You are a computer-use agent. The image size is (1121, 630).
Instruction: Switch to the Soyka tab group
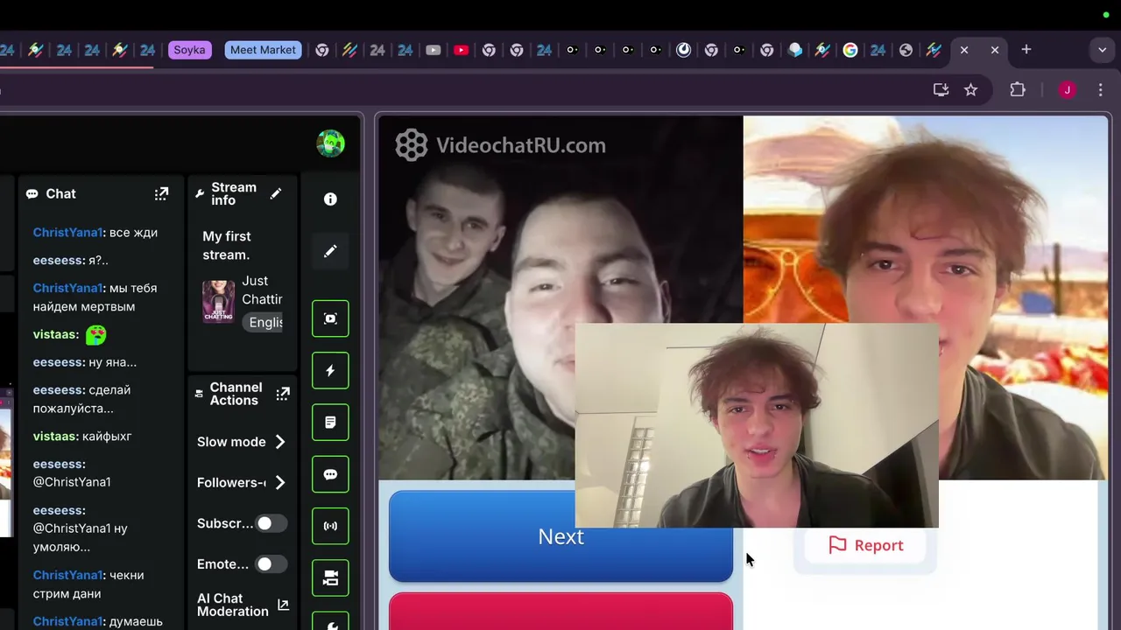189,50
